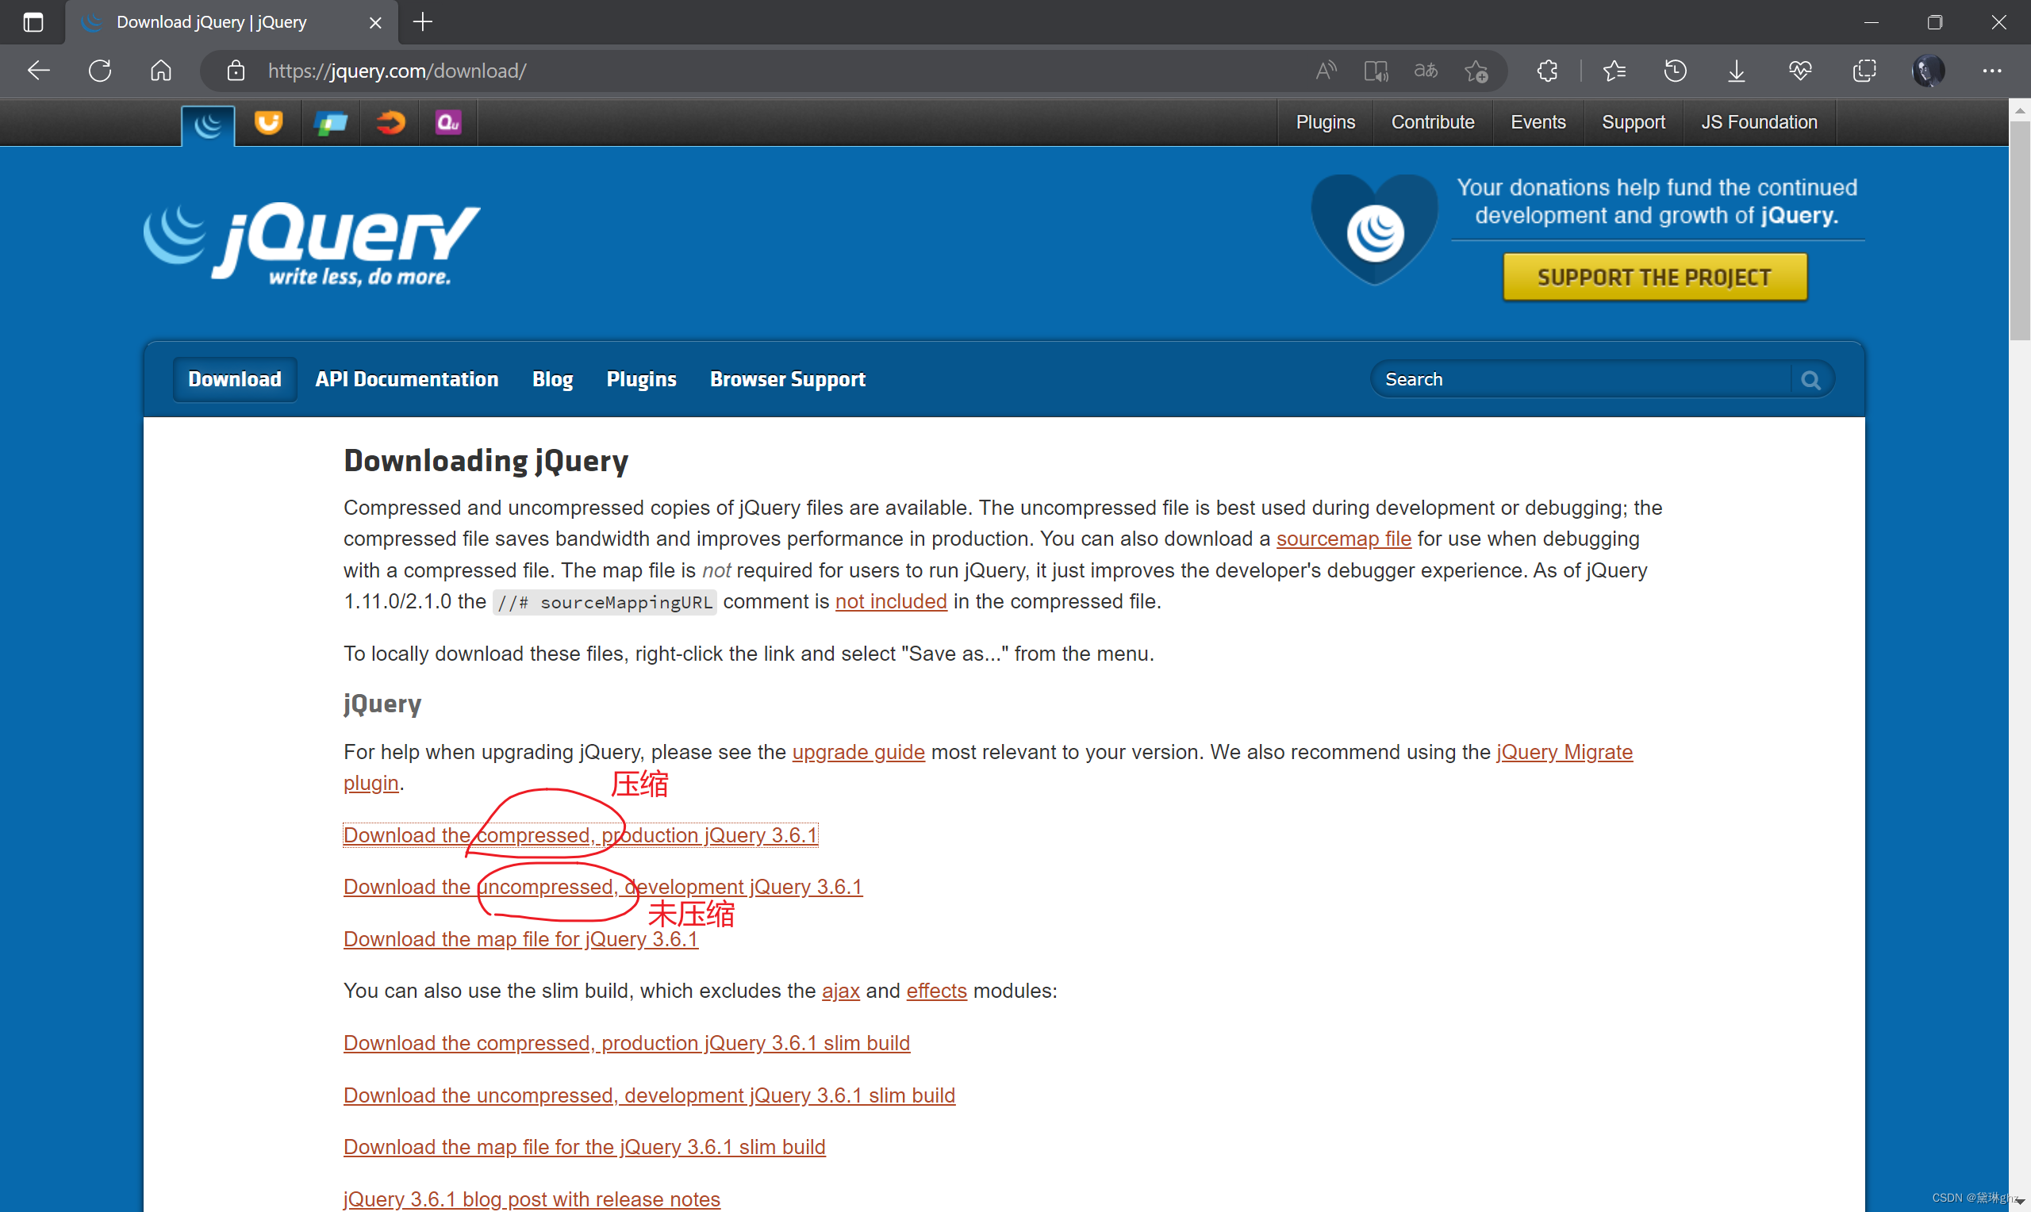Open the downloads arrow icon

(x=1736, y=71)
